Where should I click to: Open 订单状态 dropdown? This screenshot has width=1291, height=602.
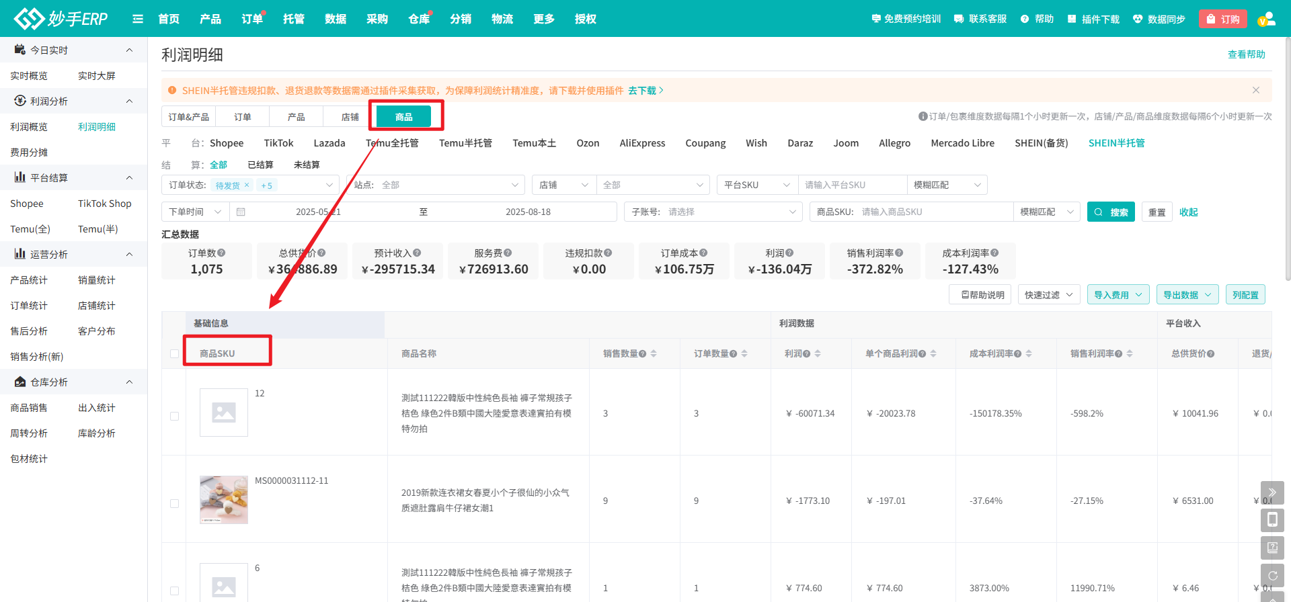[x=250, y=185]
